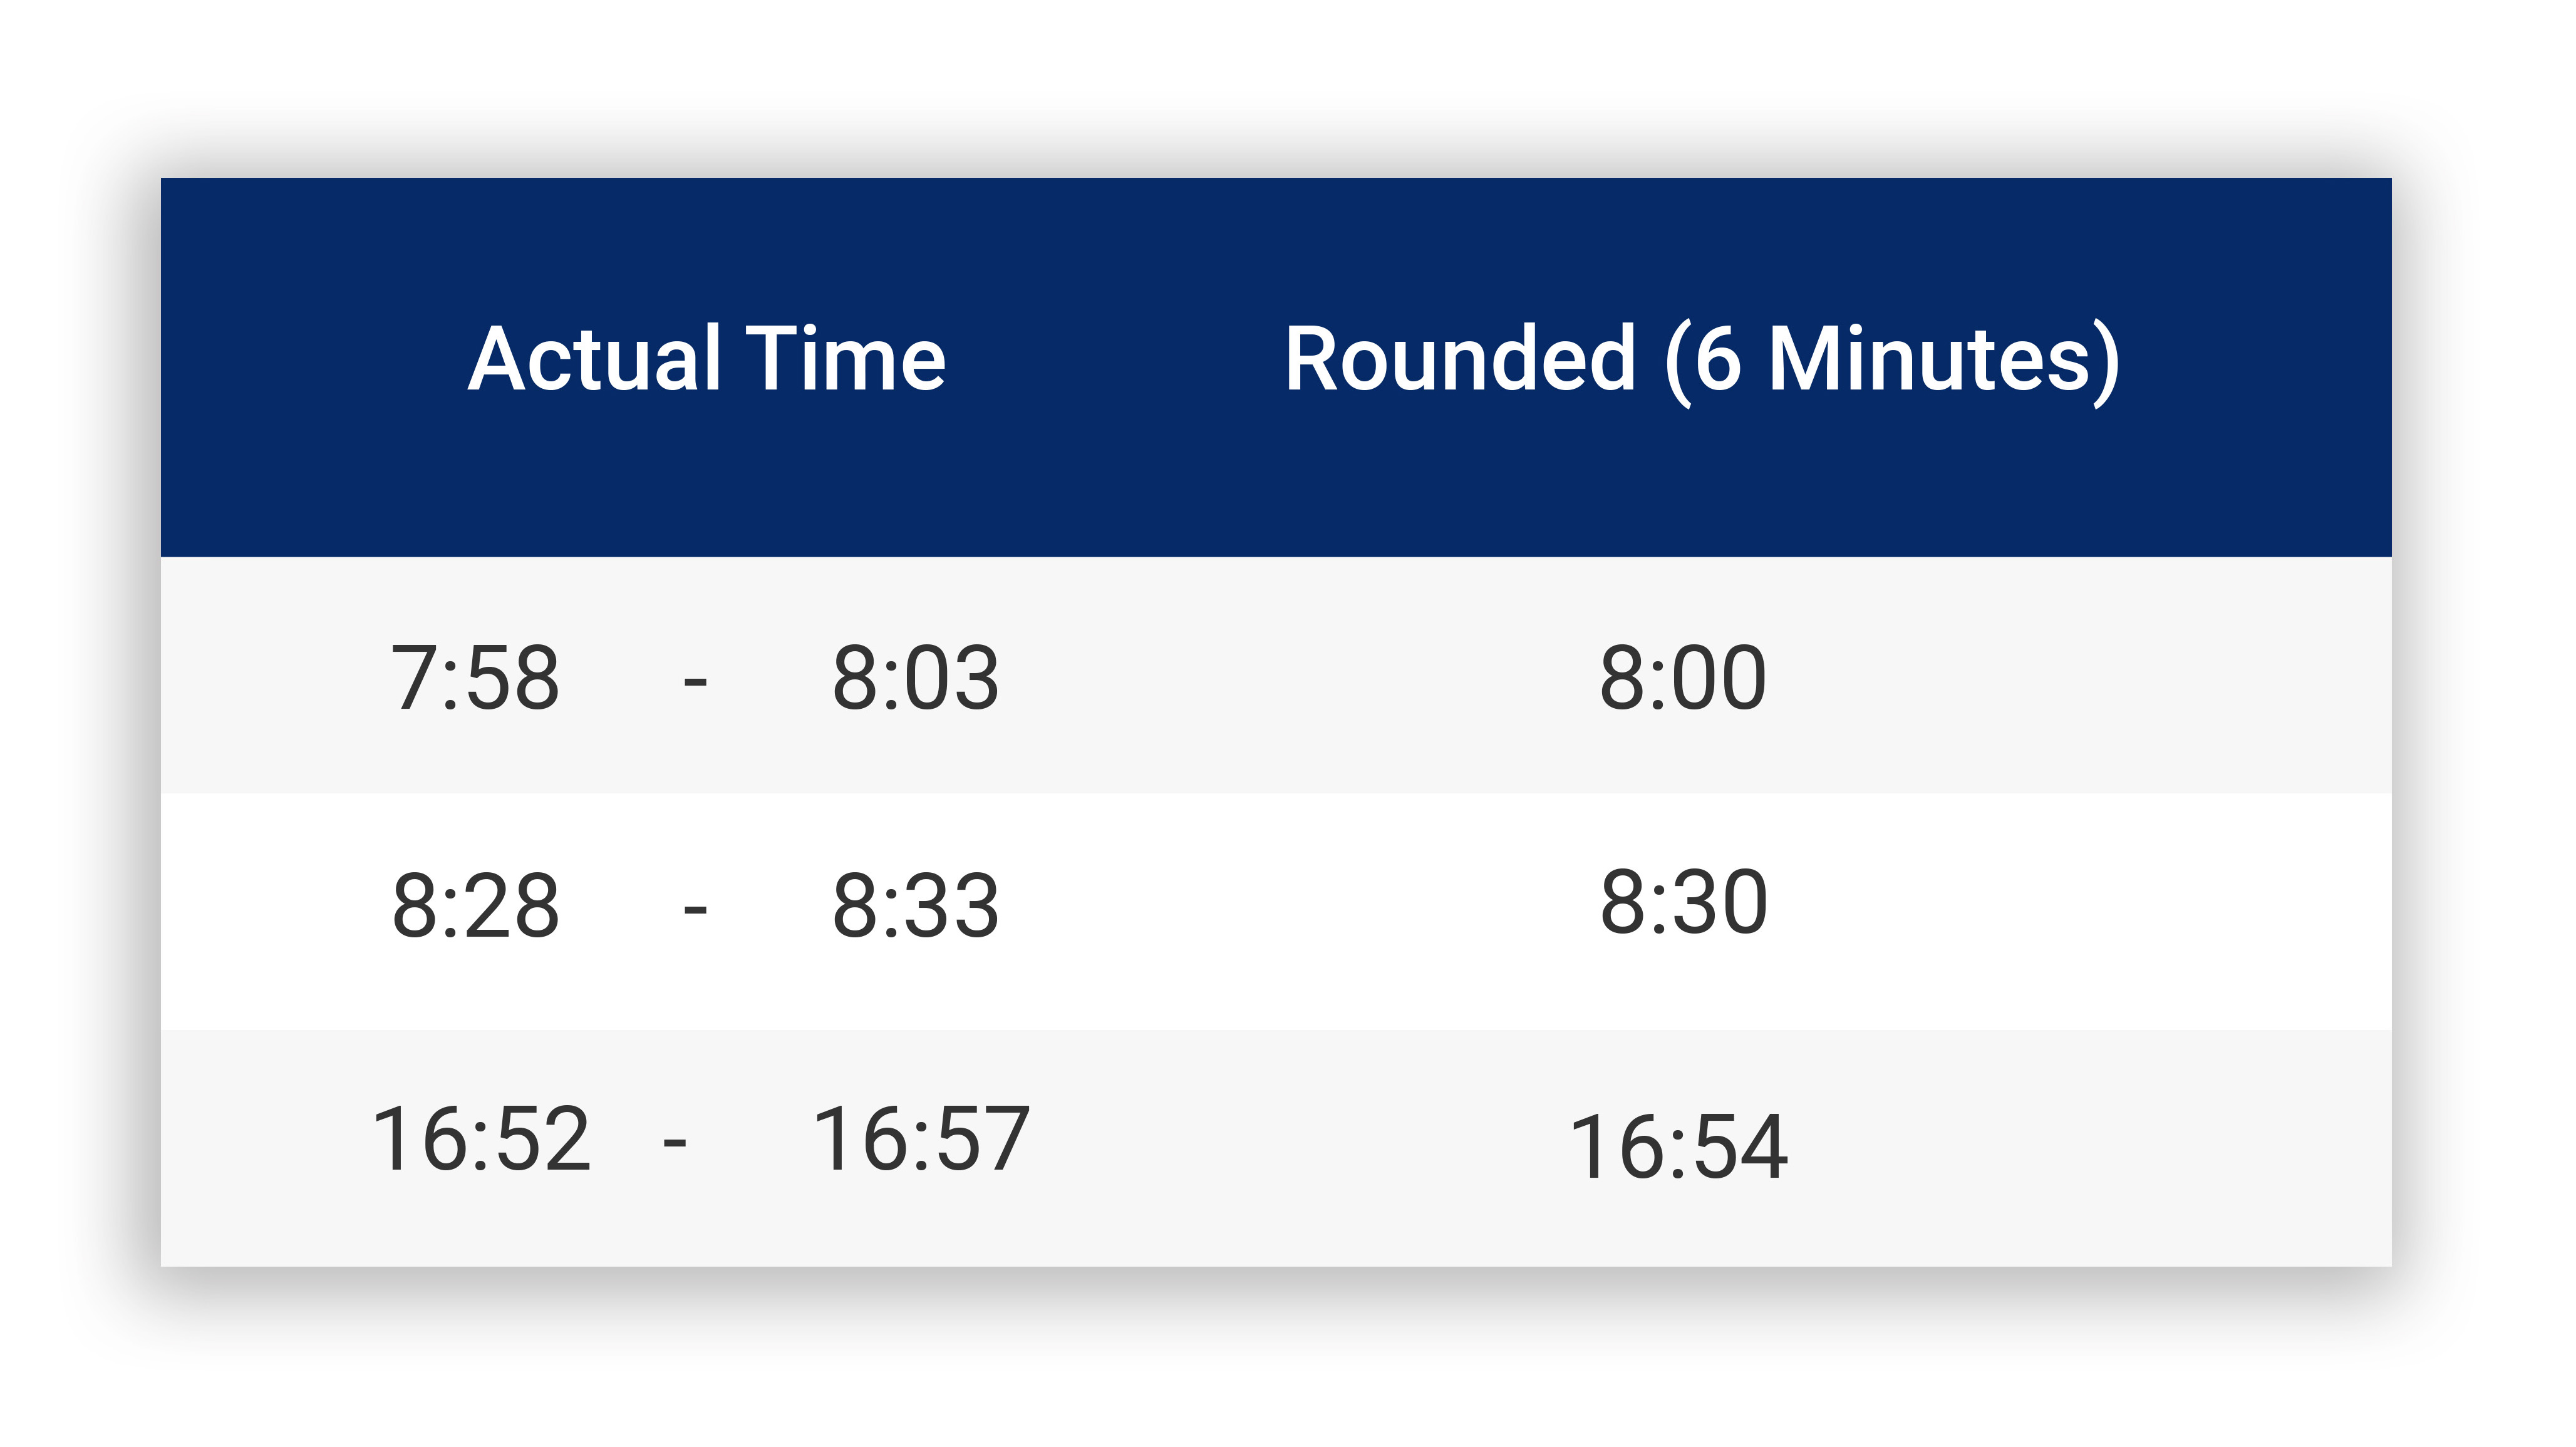Click the word "Actual" in the header
Viewport: 2576px width, 1447px height.
pos(595,359)
